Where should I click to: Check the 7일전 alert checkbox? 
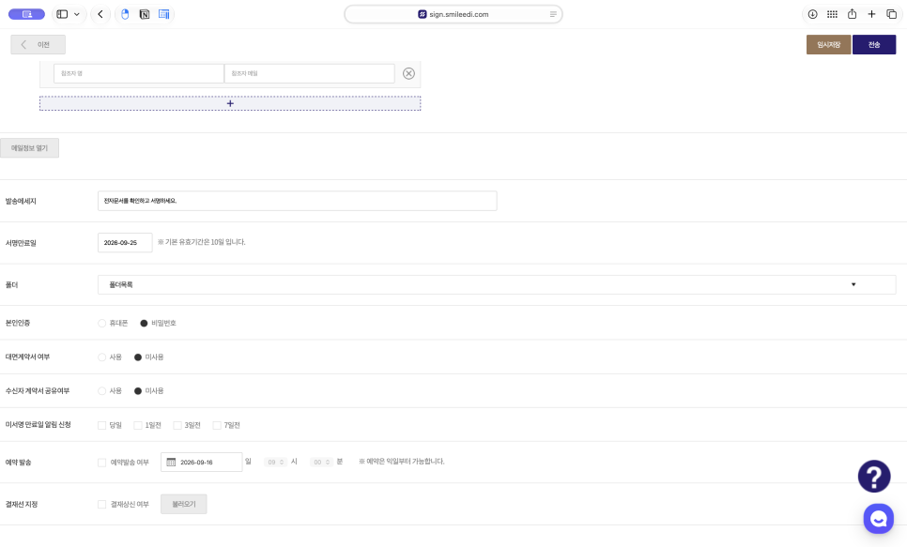point(217,426)
